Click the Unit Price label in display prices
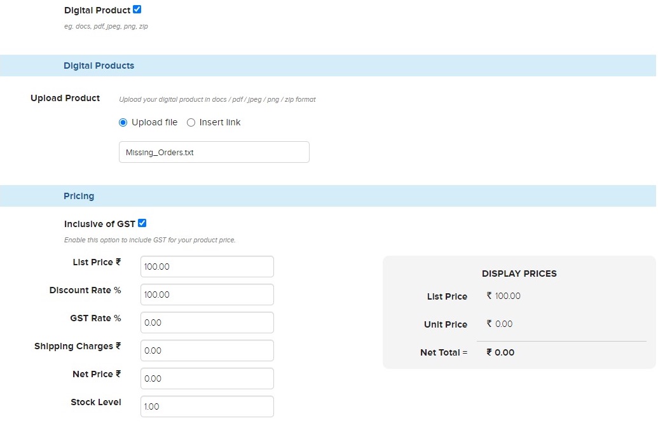The image size is (658, 423). 446,324
